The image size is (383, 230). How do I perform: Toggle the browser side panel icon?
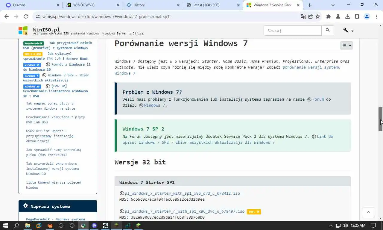click(x=357, y=16)
